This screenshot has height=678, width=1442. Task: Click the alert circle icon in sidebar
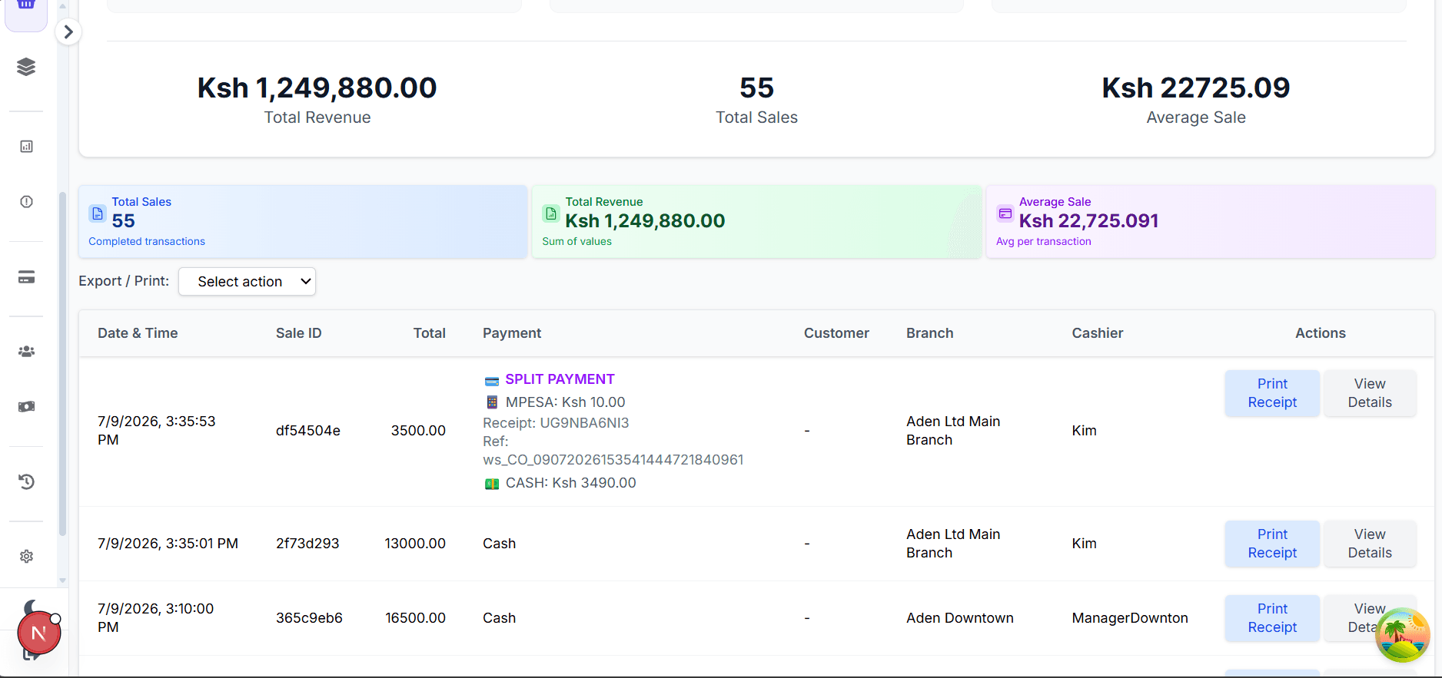26,202
